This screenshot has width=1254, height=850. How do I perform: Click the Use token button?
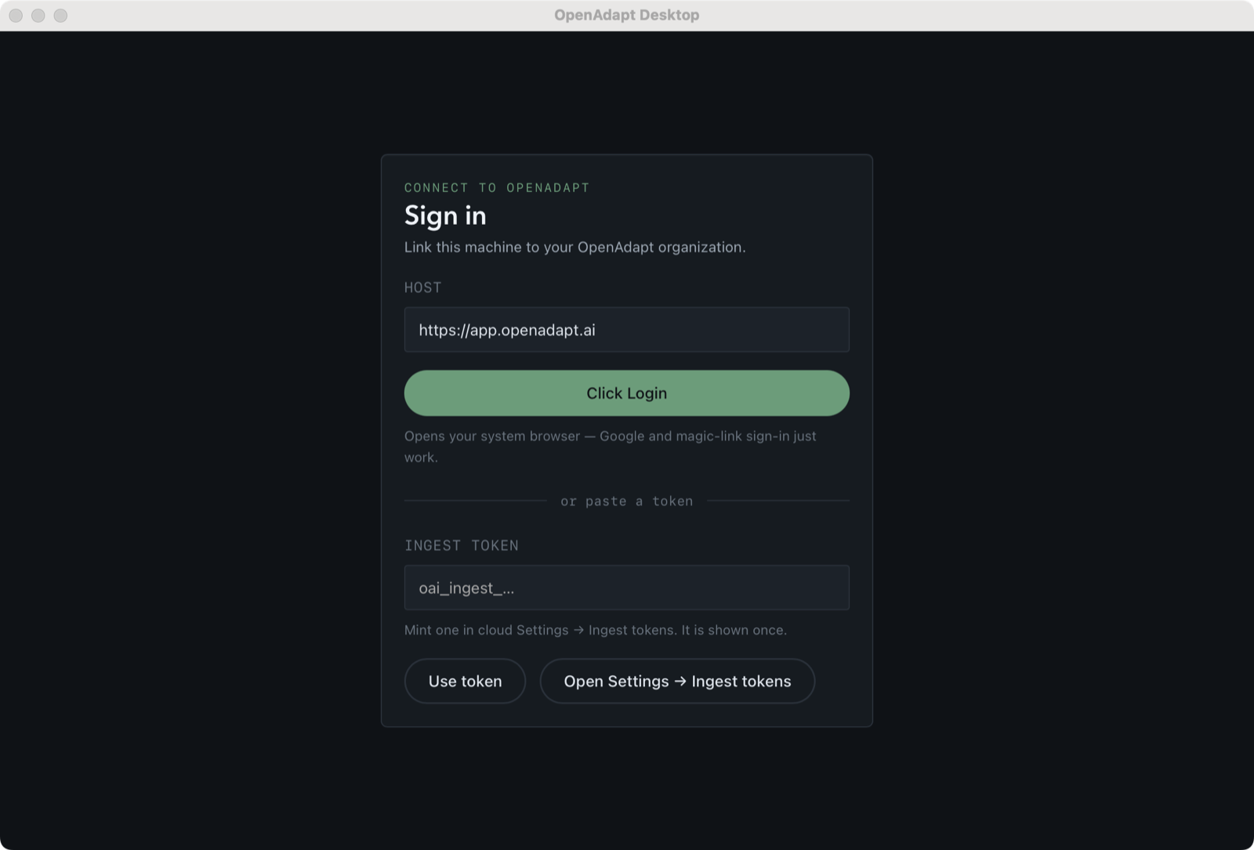coord(465,682)
